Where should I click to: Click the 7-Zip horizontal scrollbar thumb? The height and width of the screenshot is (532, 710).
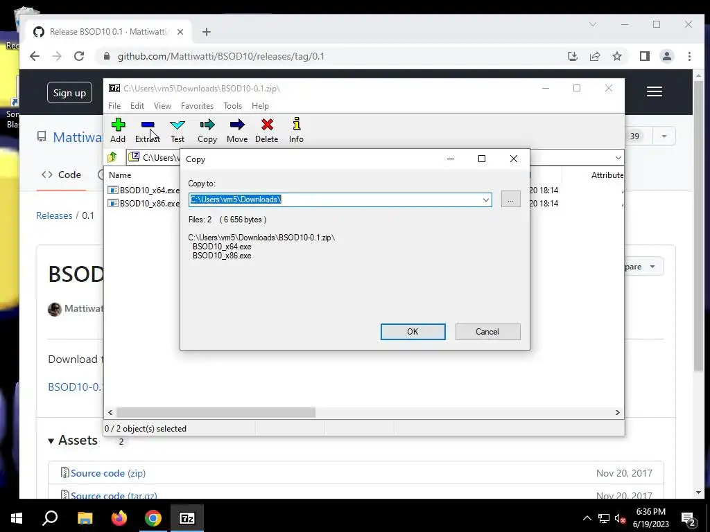click(x=216, y=412)
